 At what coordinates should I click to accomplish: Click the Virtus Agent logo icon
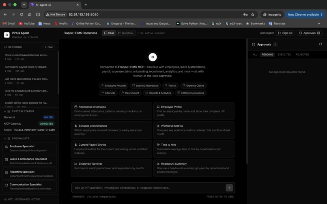coord(6,35)
